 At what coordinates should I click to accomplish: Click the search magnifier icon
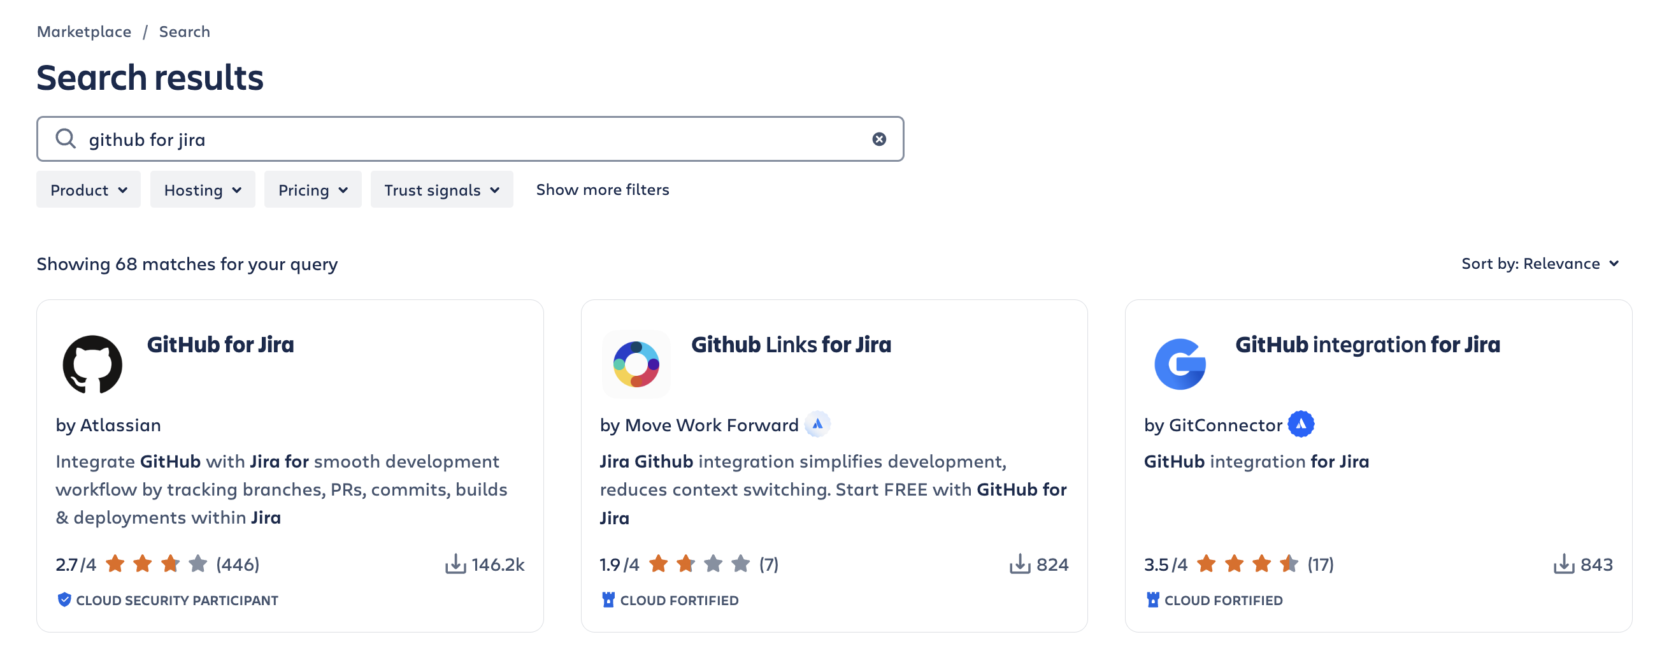point(66,138)
